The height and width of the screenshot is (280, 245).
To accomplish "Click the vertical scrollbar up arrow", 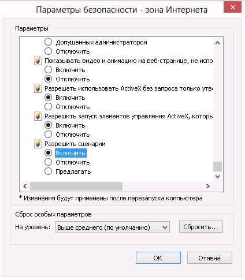I will pos(217,43).
